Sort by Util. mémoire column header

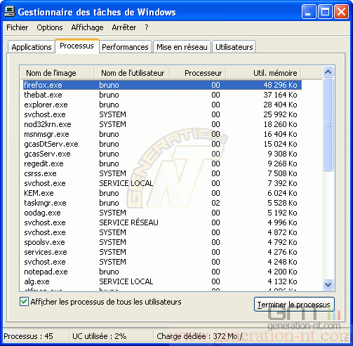click(264, 73)
